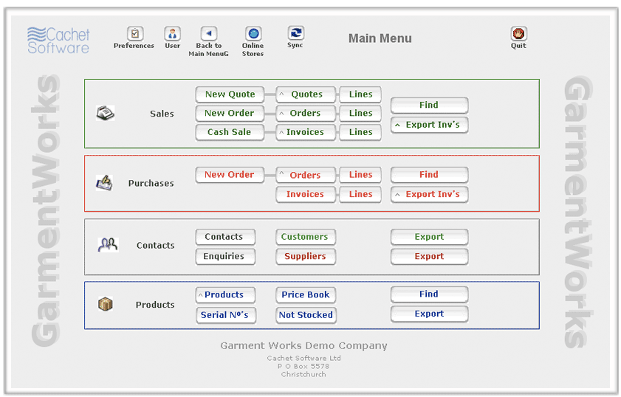Screen dimensions: 621x397
Task: Click the Main Menu title text
Action: click(x=380, y=38)
